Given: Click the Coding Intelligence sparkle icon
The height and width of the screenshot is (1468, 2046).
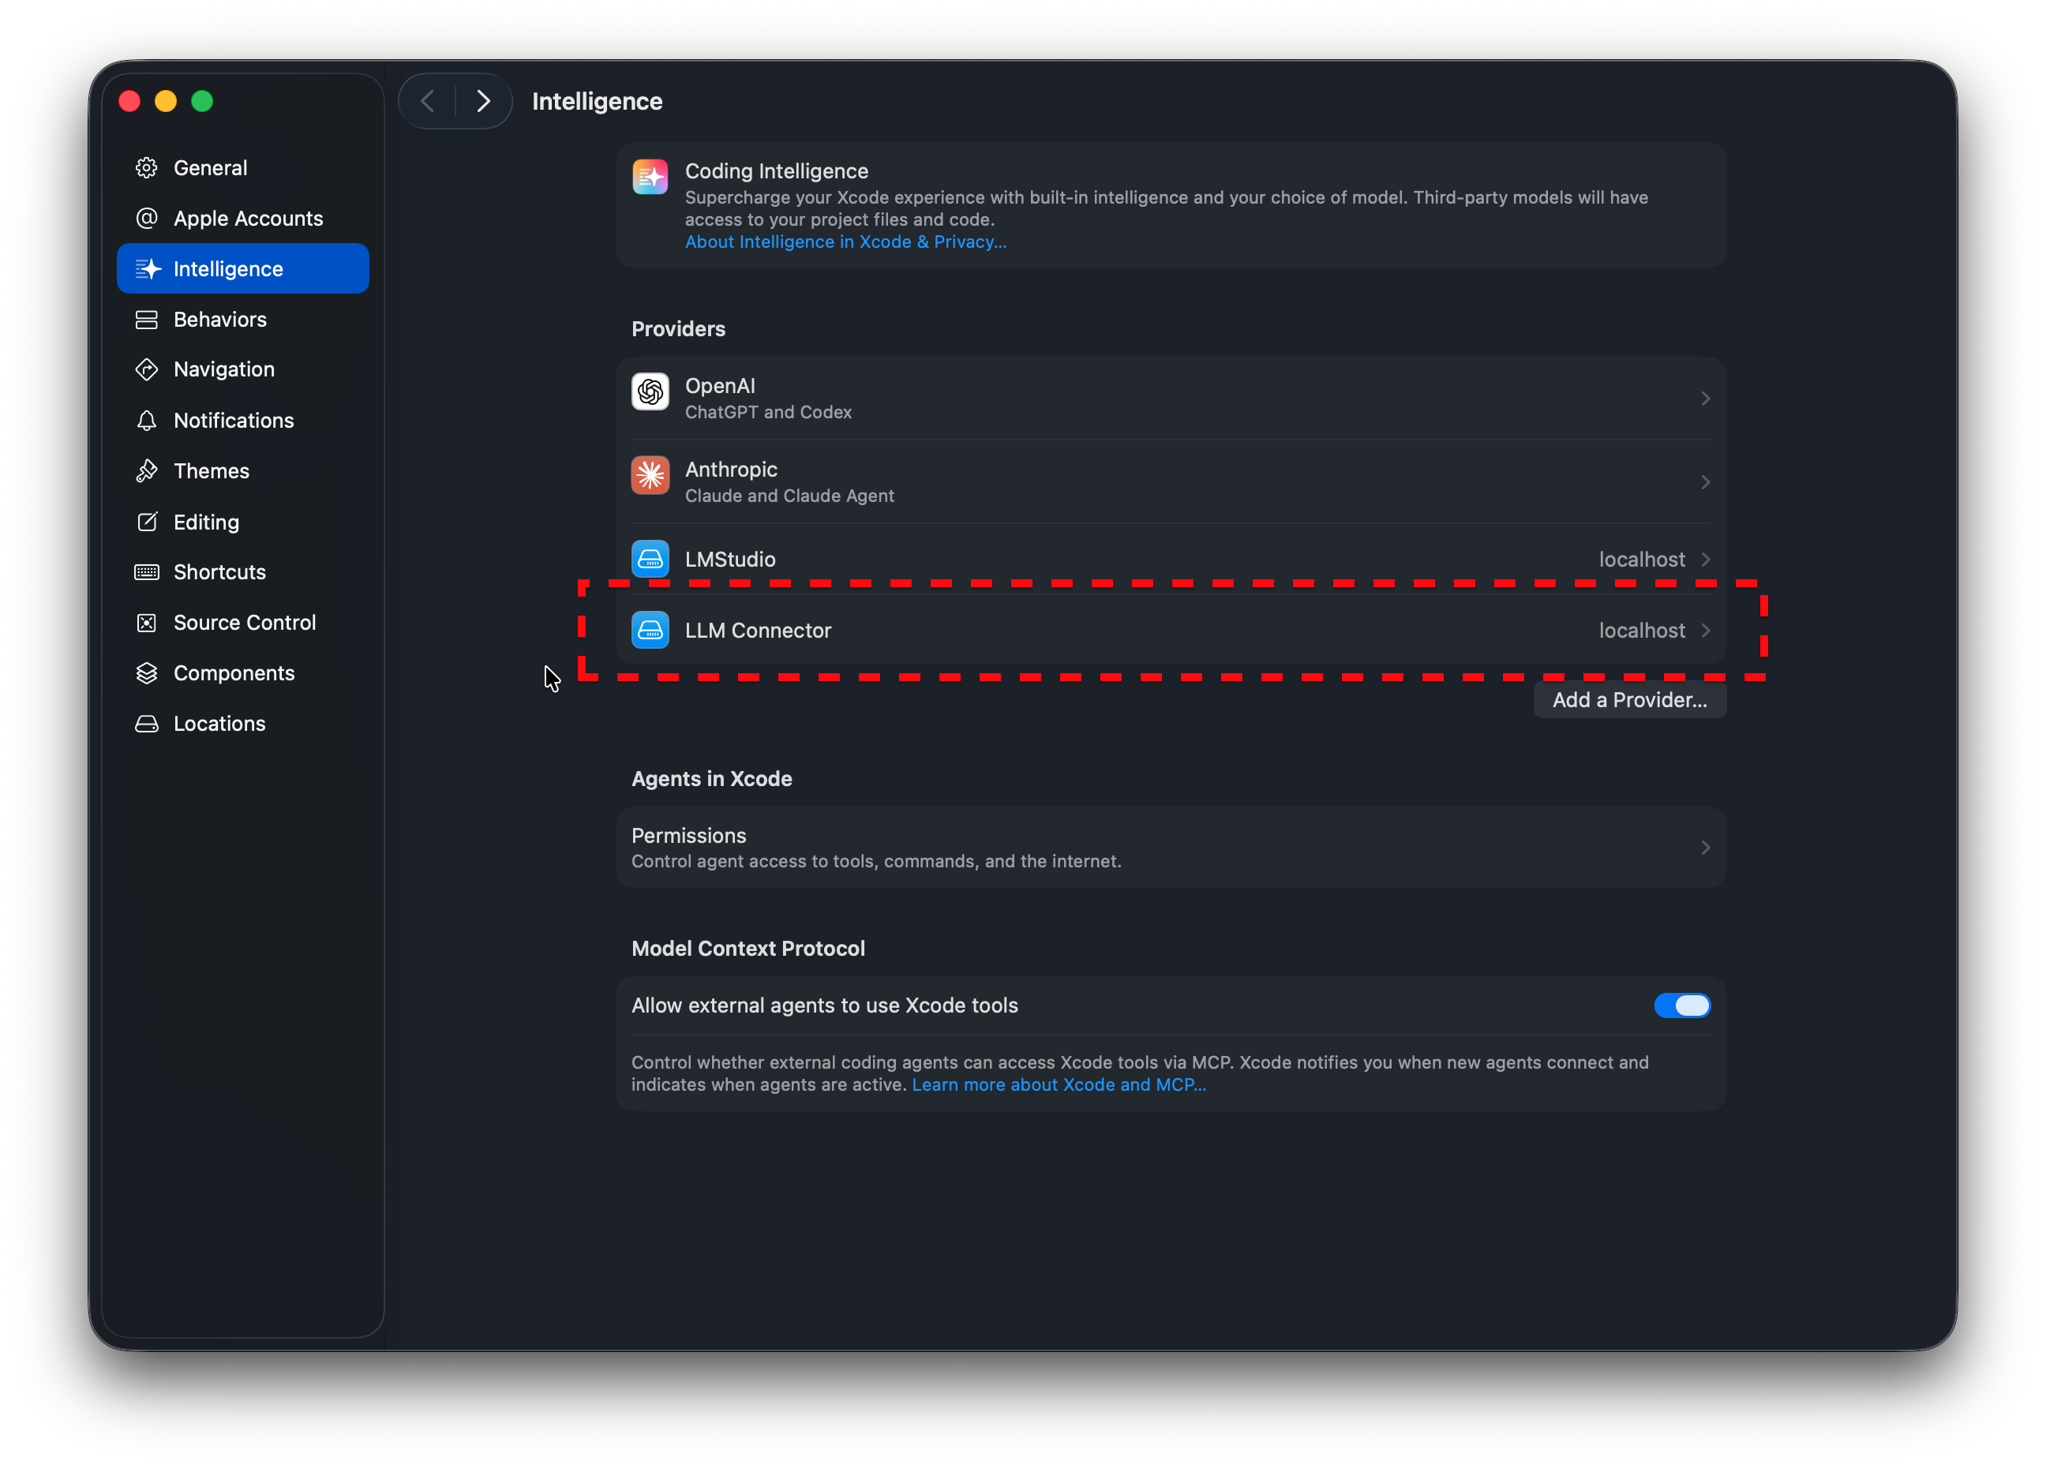Looking at the screenshot, I should pyautogui.click(x=650, y=177).
